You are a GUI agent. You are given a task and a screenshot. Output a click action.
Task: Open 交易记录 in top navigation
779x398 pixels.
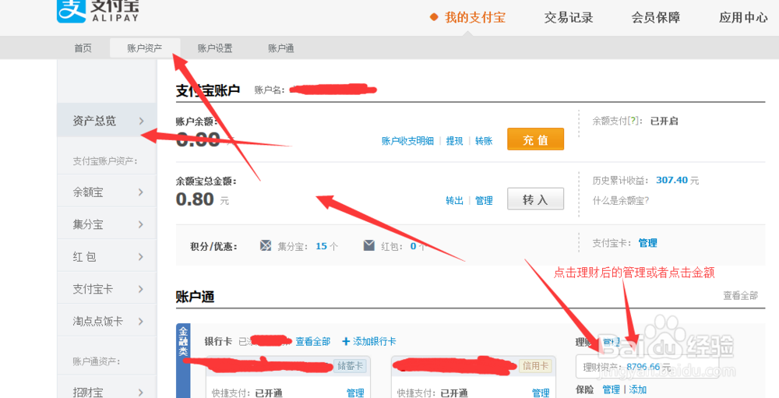tap(569, 17)
